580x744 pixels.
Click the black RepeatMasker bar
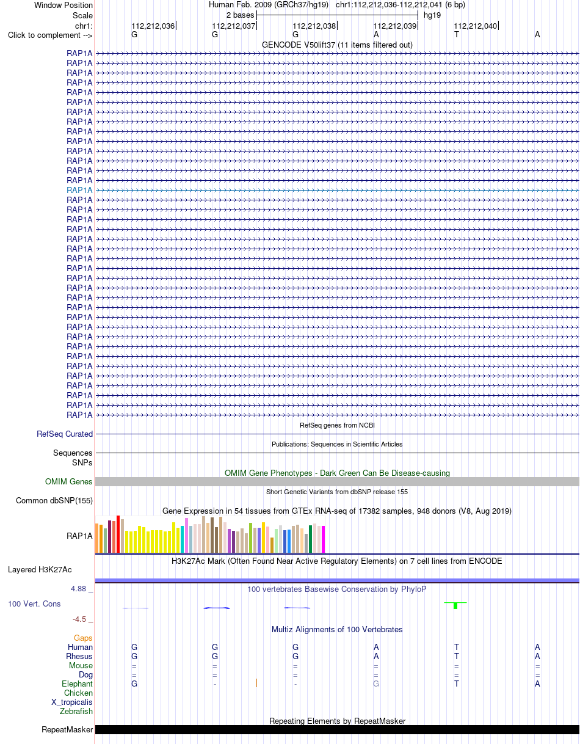tap(337, 730)
